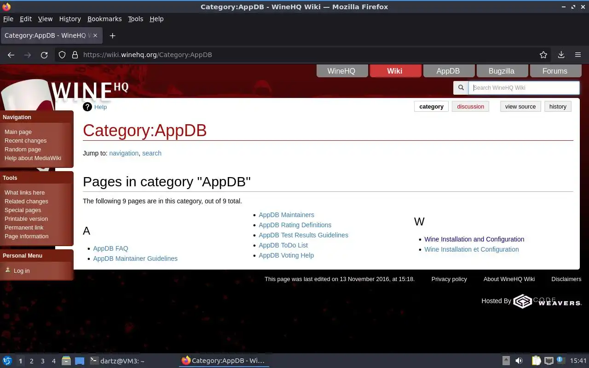Click the show desktop taskbar icon
Screen dimensions: 589x368
coord(80,361)
